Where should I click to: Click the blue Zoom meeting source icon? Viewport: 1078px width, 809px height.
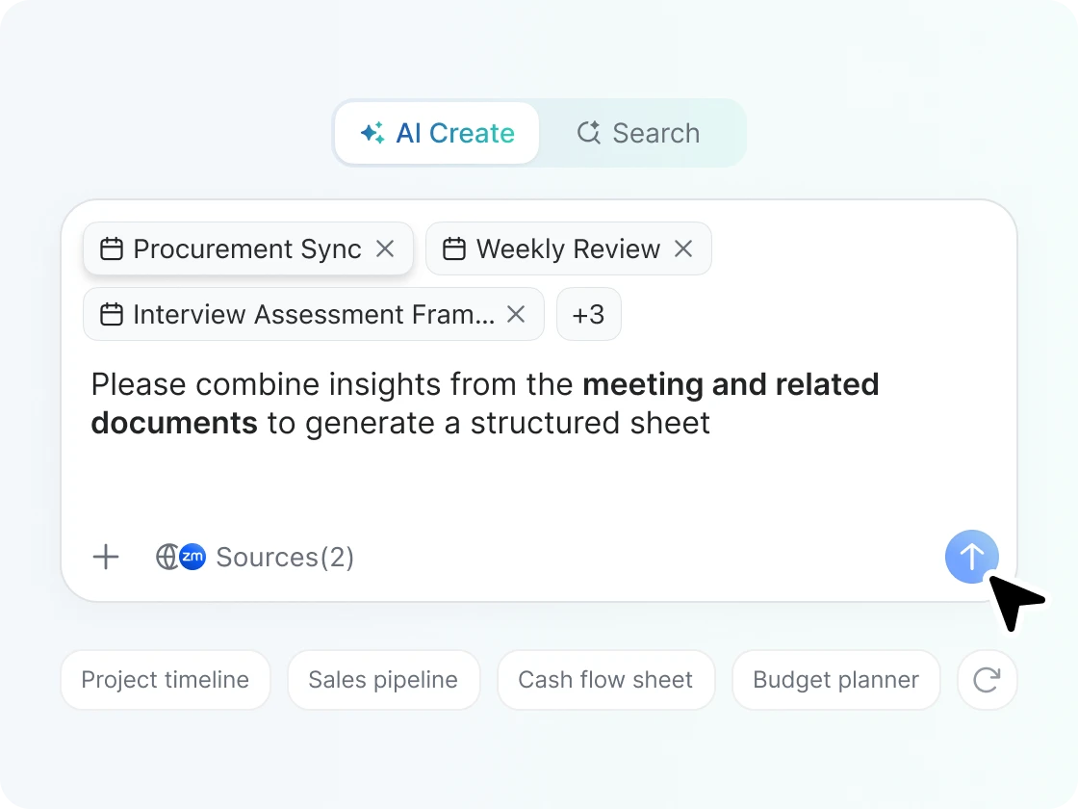[x=192, y=557]
